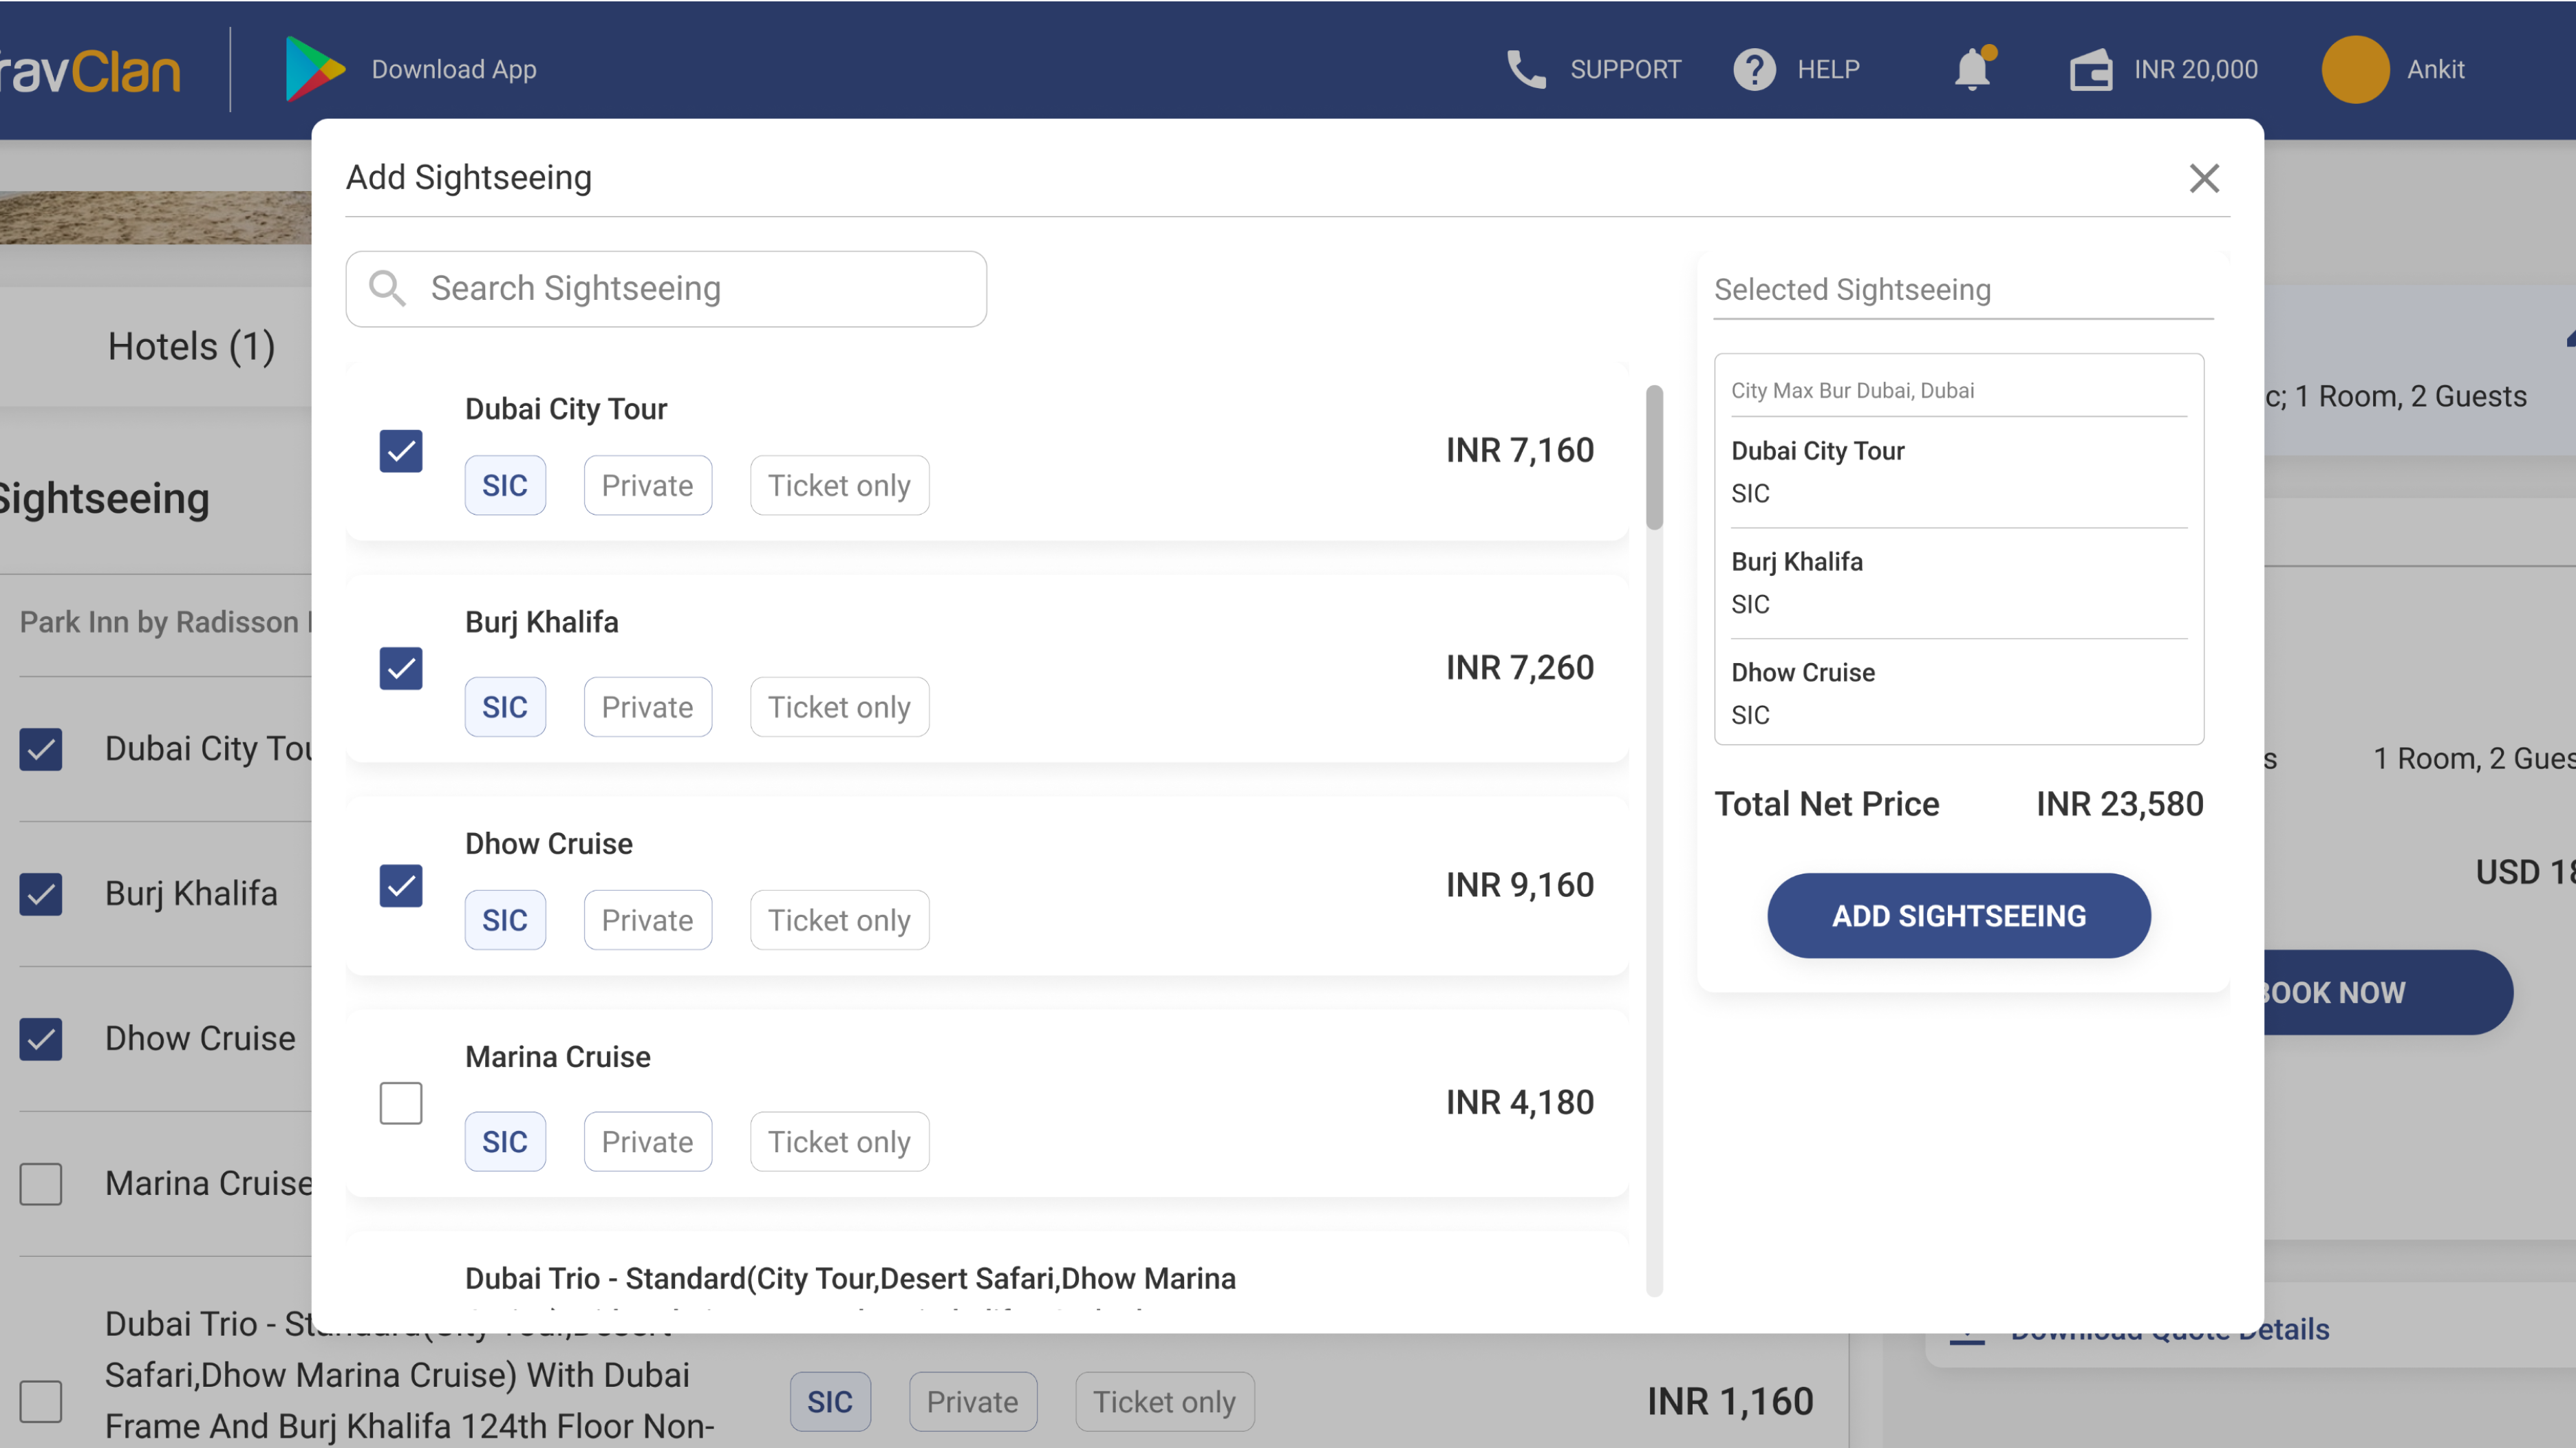Uncheck Burj Khalifa in the dialog

pyautogui.click(x=401, y=668)
